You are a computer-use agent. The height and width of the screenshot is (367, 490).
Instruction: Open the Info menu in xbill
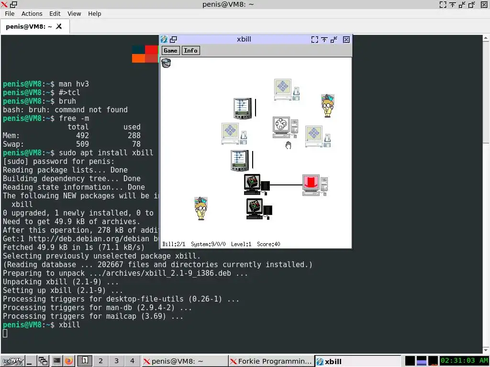190,51
